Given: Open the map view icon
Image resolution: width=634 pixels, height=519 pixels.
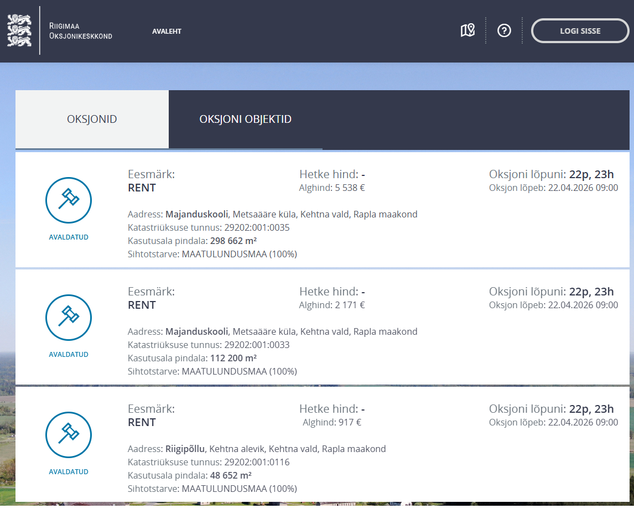Looking at the screenshot, I should (467, 30).
